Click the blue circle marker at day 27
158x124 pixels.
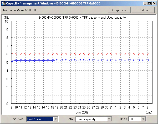[93, 60]
